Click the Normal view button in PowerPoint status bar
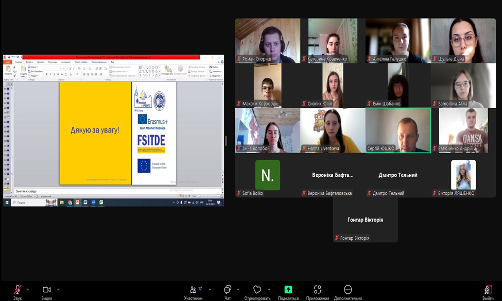The width and height of the screenshot is (502, 301). coord(180,196)
